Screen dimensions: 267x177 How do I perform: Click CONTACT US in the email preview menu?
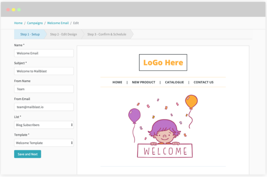[x=204, y=82]
